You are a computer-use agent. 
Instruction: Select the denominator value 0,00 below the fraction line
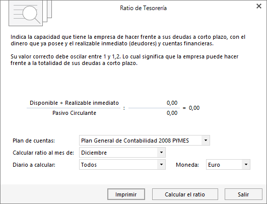coord(172,113)
